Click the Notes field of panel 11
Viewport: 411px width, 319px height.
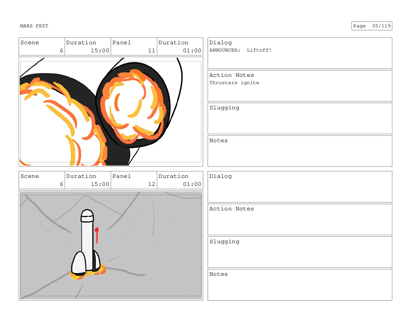tap(300, 151)
